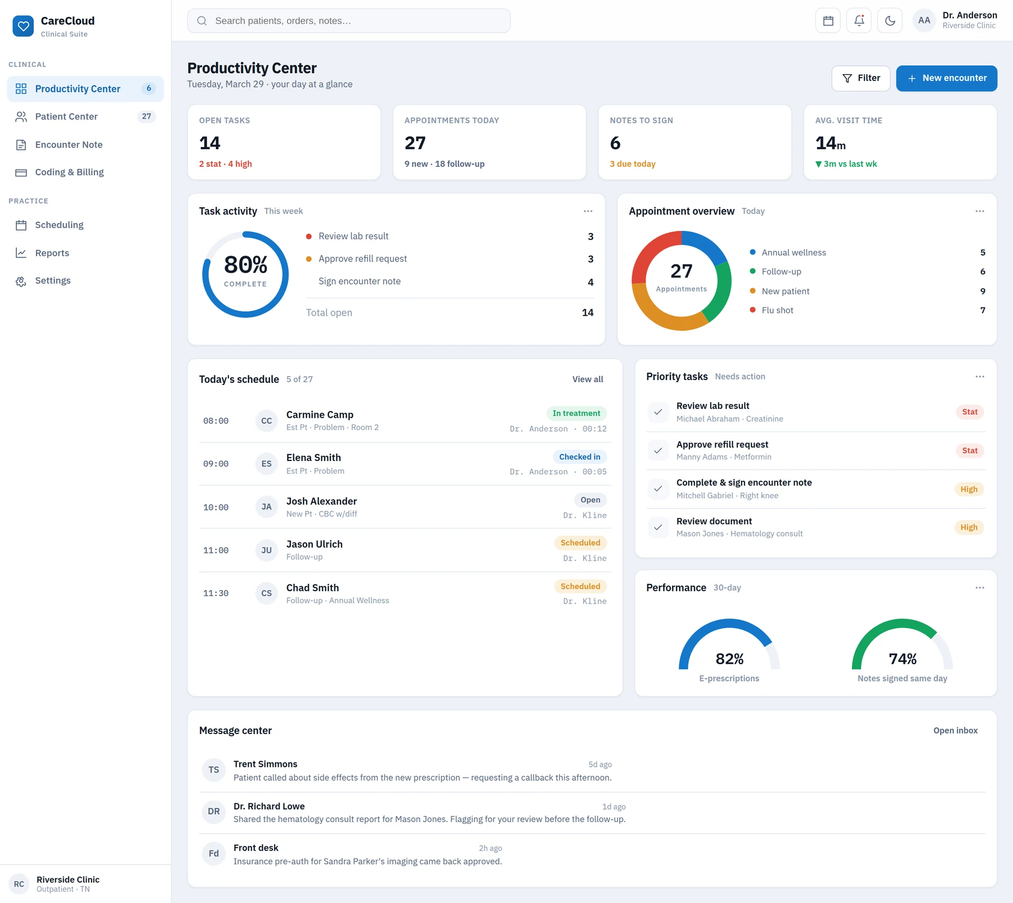1013x903 pixels.
Task: Open Task activity more options menu
Action: click(x=588, y=211)
